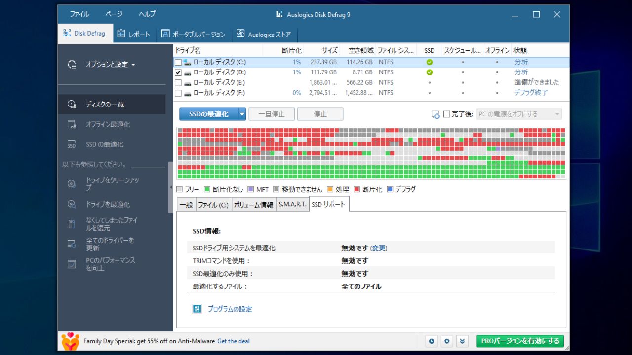The height and width of the screenshot is (355, 632).
Task: Collapse the sidebar with the splitter arrow
Action: (171, 187)
